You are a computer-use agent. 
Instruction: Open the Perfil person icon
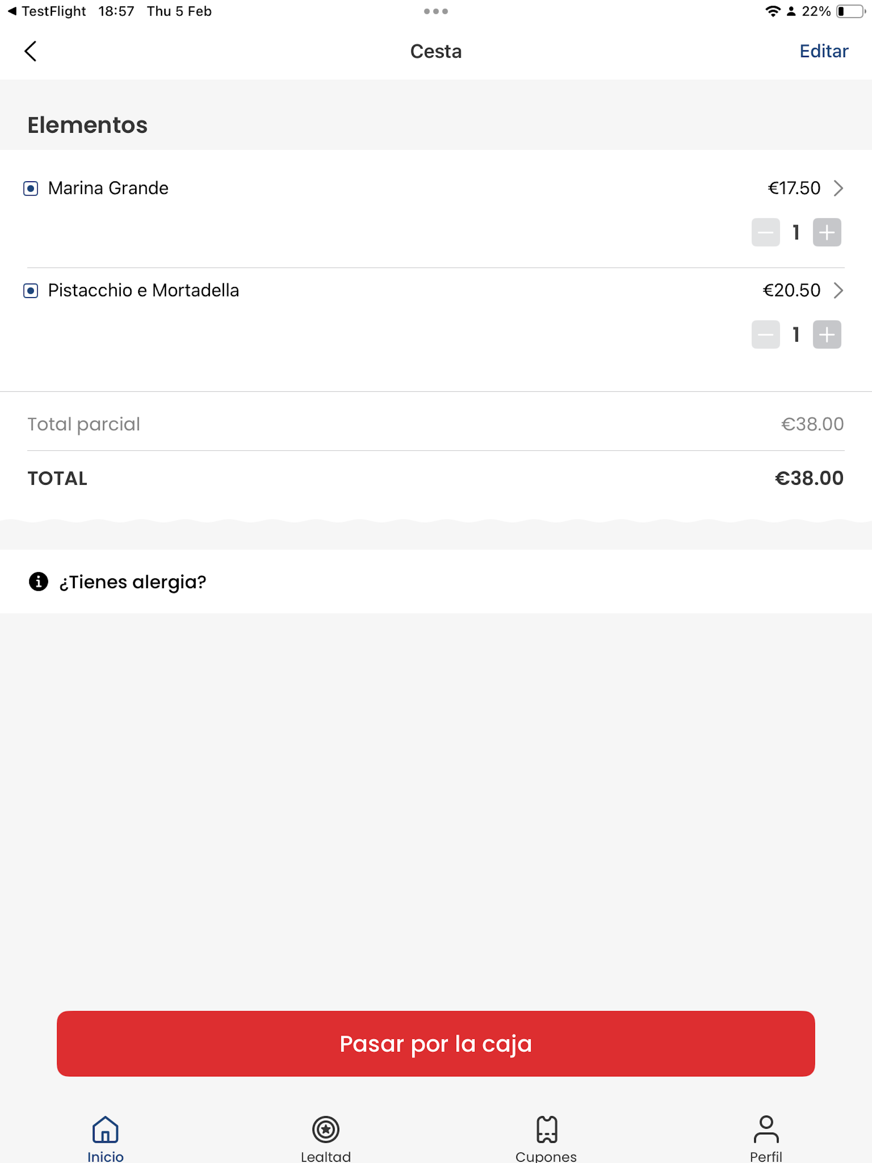click(766, 1129)
